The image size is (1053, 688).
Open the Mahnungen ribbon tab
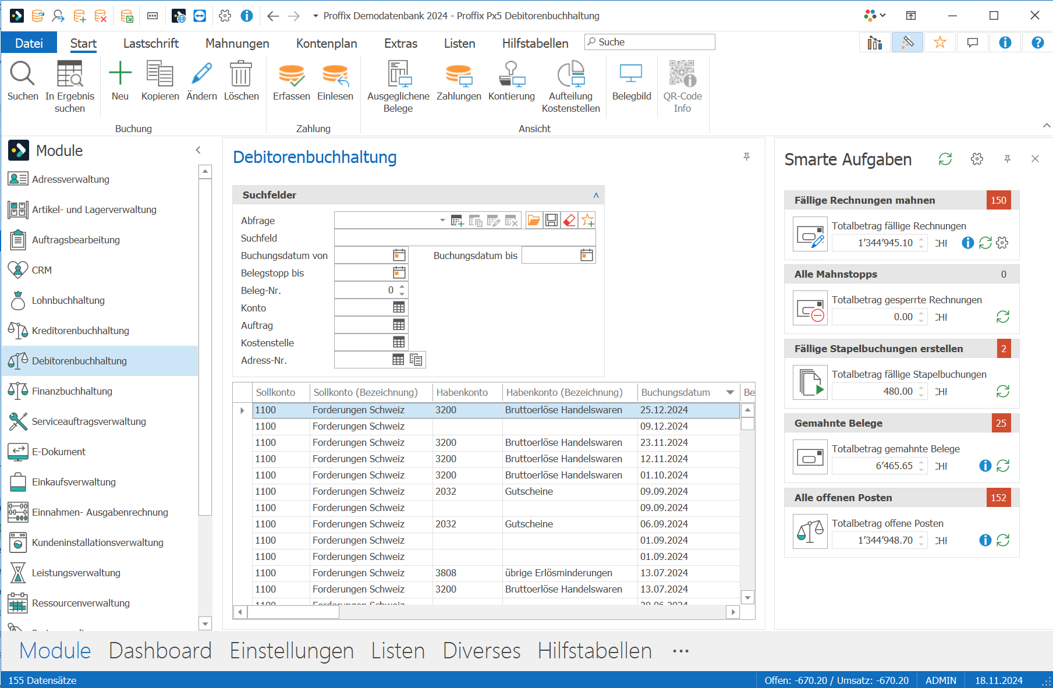(x=237, y=43)
